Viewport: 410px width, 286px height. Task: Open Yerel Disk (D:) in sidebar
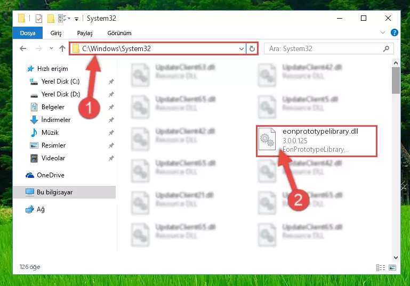(55, 94)
